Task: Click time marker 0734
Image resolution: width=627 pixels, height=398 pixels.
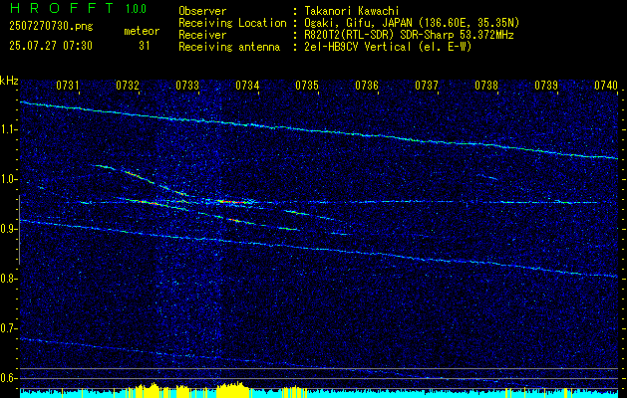Action: [x=247, y=86]
